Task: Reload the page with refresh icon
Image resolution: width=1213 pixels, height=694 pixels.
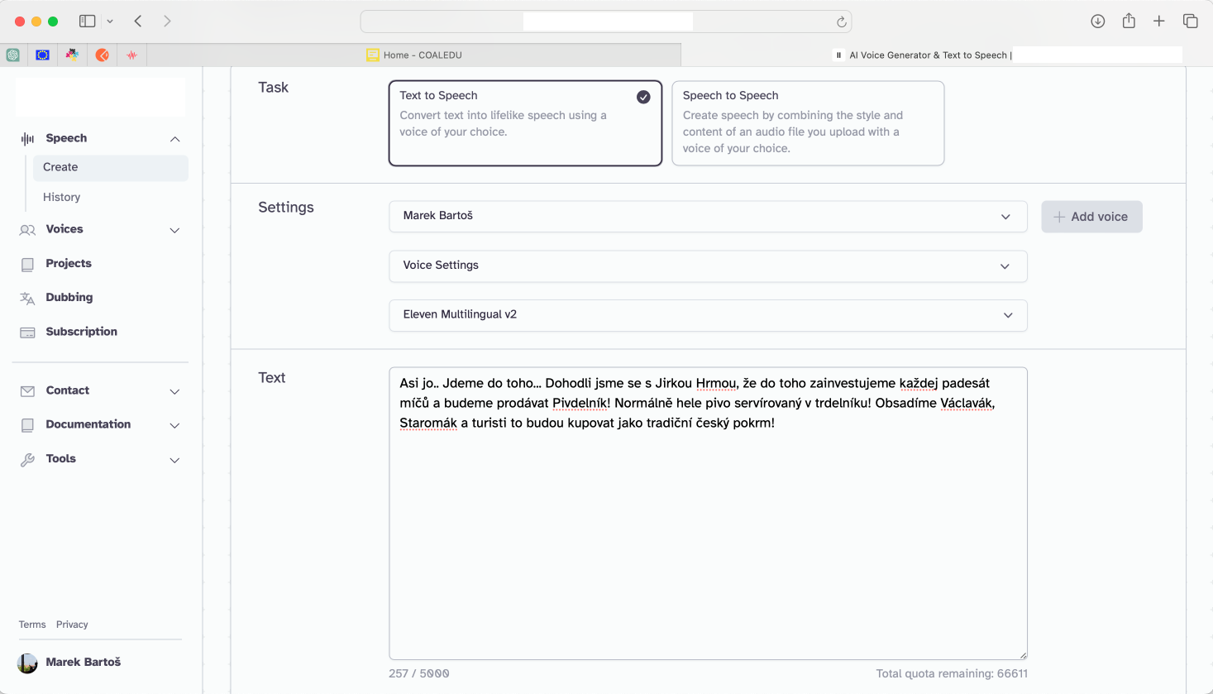Action: [x=841, y=22]
